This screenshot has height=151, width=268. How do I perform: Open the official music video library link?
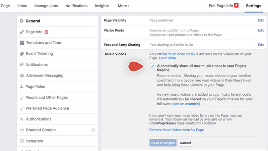(x=176, y=54)
